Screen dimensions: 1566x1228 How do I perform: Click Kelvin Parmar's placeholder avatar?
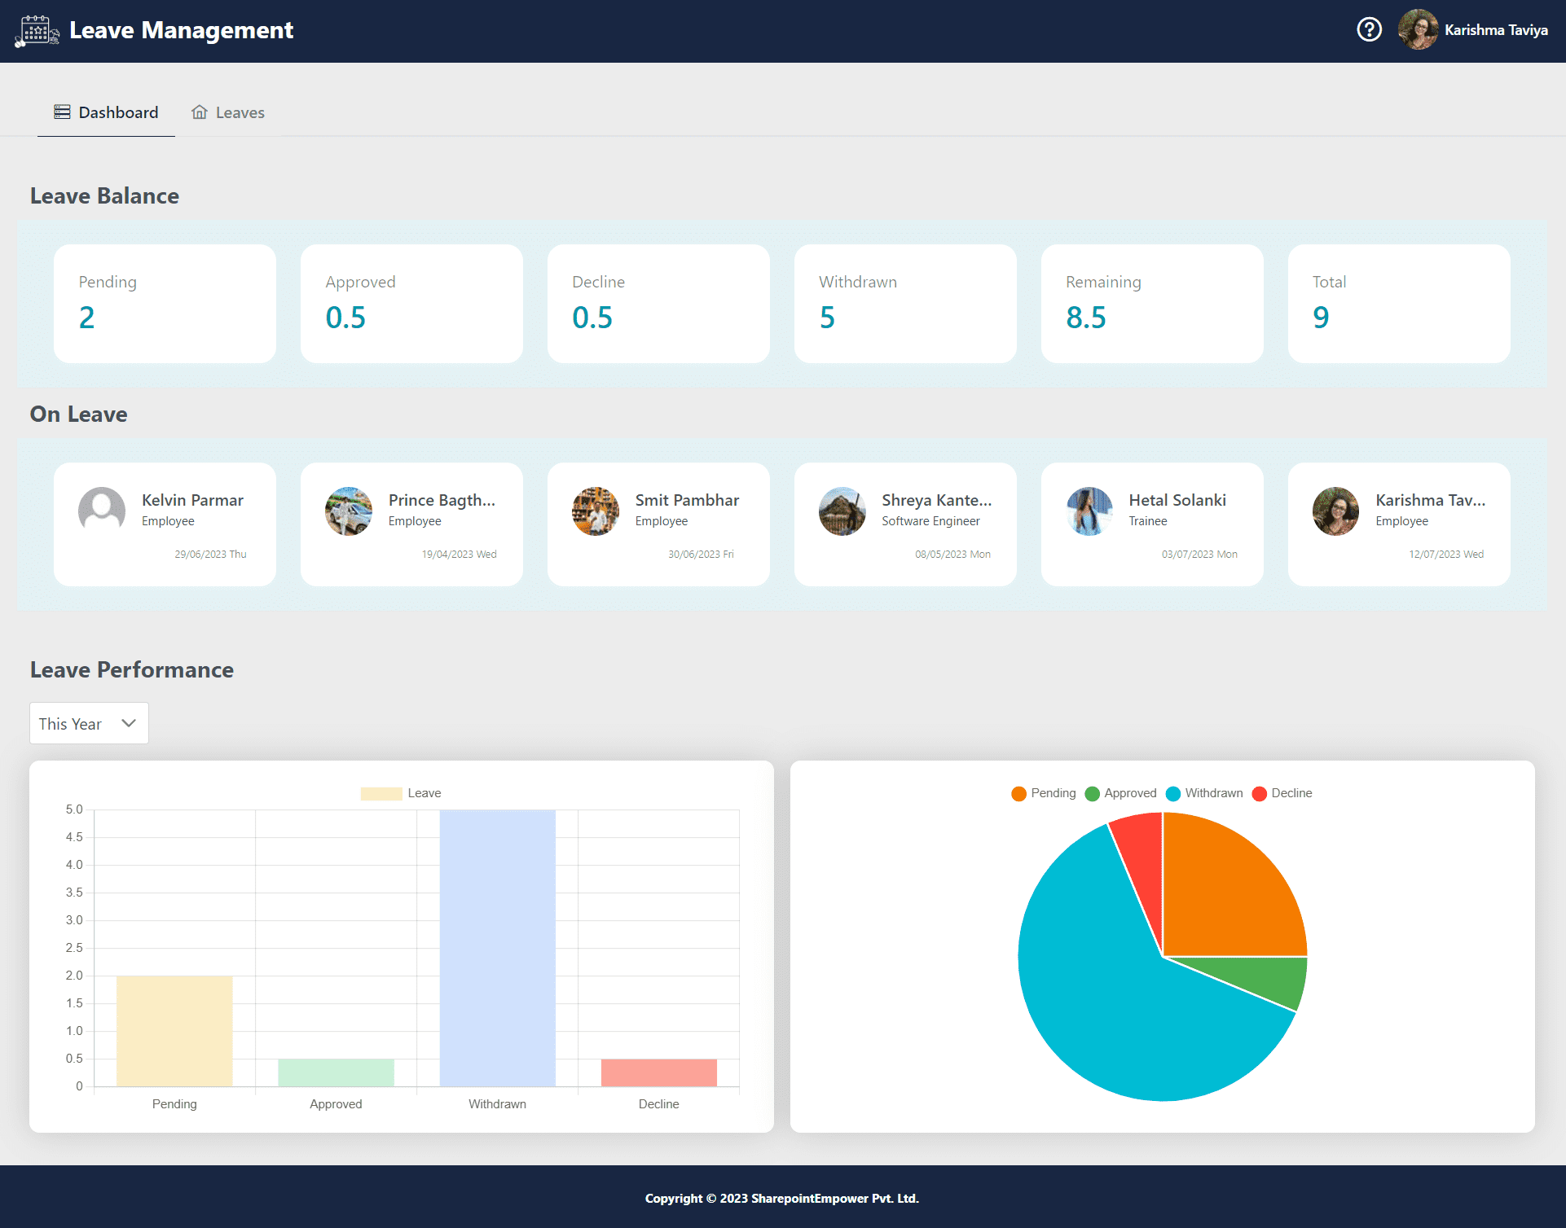[x=102, y=511]
